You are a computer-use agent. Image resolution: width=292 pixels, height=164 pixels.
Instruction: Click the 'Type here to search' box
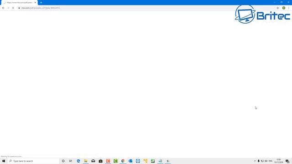pos(33,161)
